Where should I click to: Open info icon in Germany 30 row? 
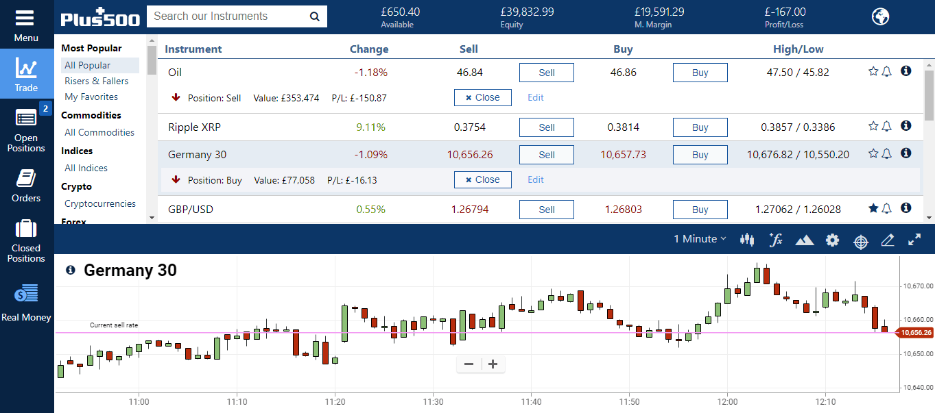[906, 153]
